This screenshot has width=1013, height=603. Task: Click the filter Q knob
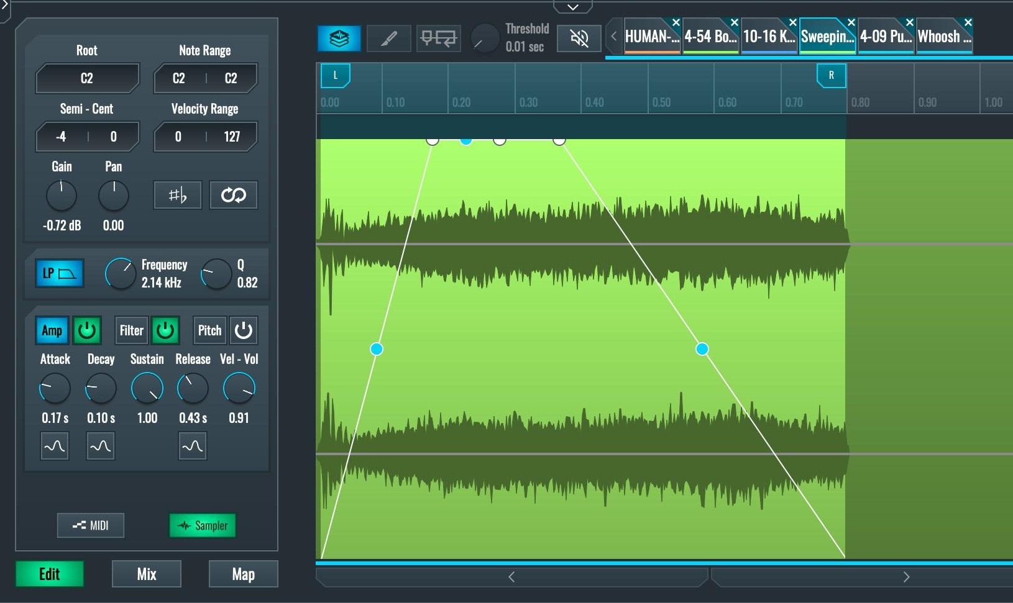[x=216, y=274]
